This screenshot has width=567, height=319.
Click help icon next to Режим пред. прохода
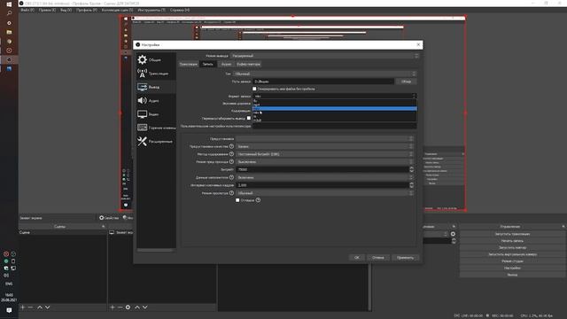231,161
